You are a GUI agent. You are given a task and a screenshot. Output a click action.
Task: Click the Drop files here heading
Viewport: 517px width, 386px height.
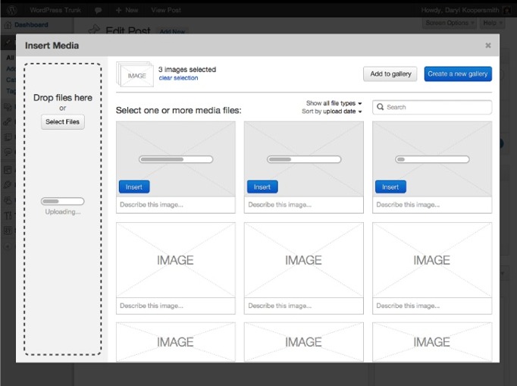(x=63, y=98)
